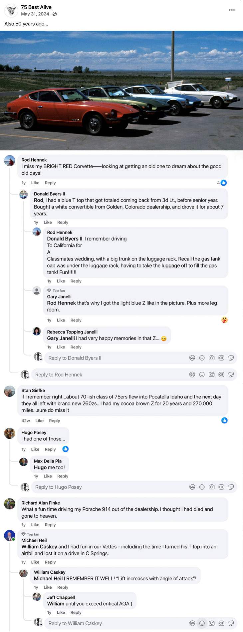
Task: Toggle Like on Rod Hennek's Corvette comment
Action: pyautogui.click(x=35, y=183)
